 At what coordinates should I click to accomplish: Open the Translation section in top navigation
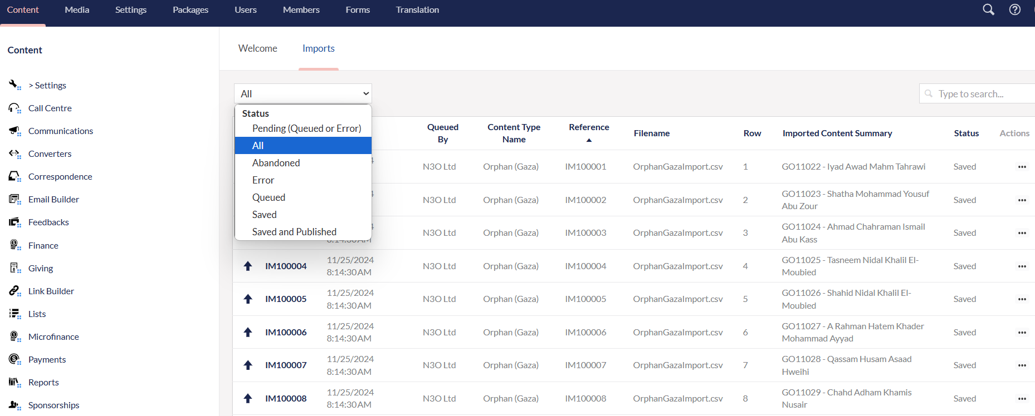point(417,9)
